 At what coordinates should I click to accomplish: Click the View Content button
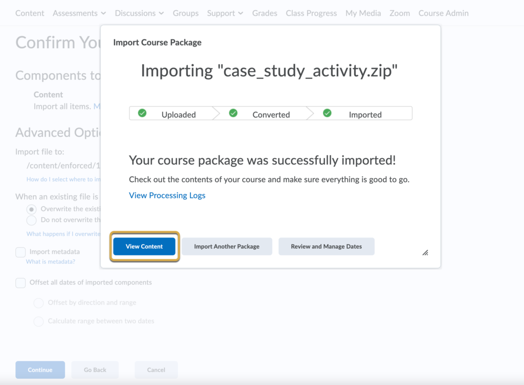tap(144, 246)
